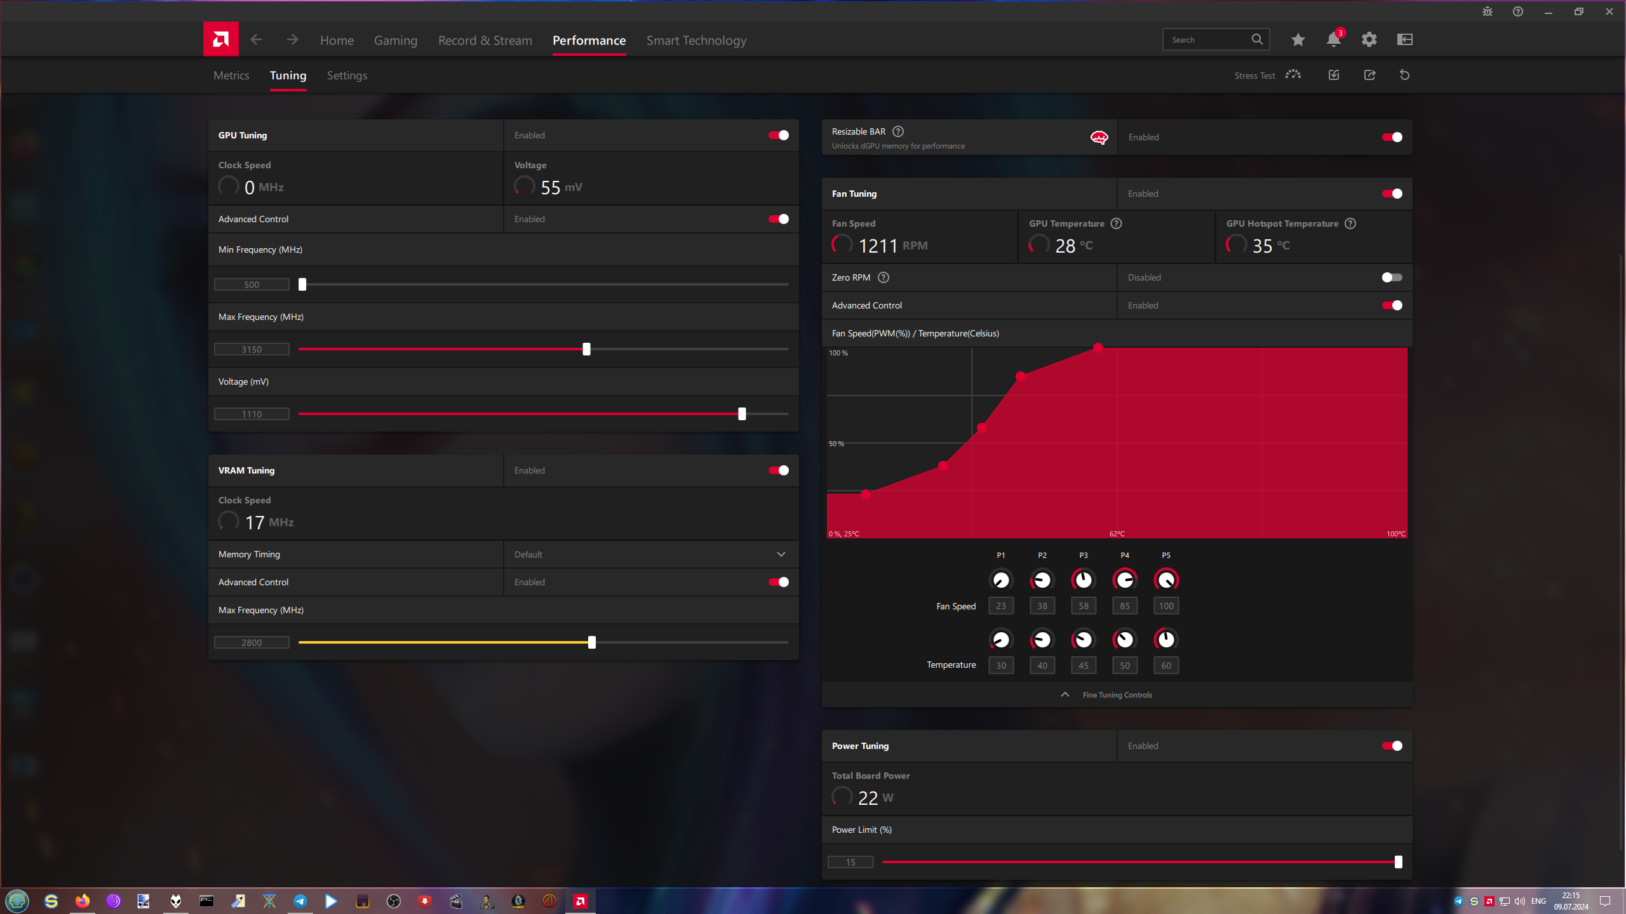Click the bug report icon
This screenshot has width=1626, height=914.
[x=1487, y=11]
